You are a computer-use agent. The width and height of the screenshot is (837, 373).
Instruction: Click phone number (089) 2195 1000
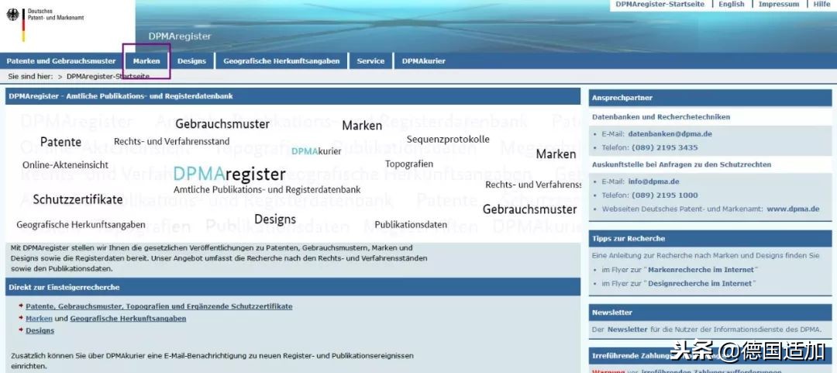pyautogui.click(x=665, y=195)
